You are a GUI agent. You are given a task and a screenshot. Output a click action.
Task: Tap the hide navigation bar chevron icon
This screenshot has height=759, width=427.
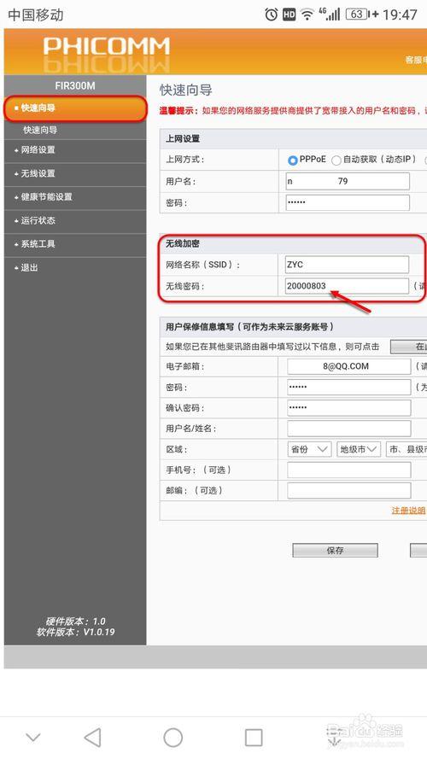coord(33,738)
